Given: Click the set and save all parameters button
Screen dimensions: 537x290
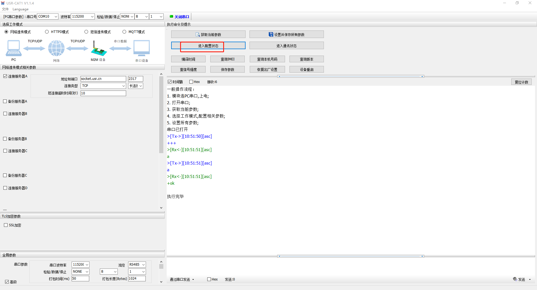Looking at the screenshot, I should point(286,35).
